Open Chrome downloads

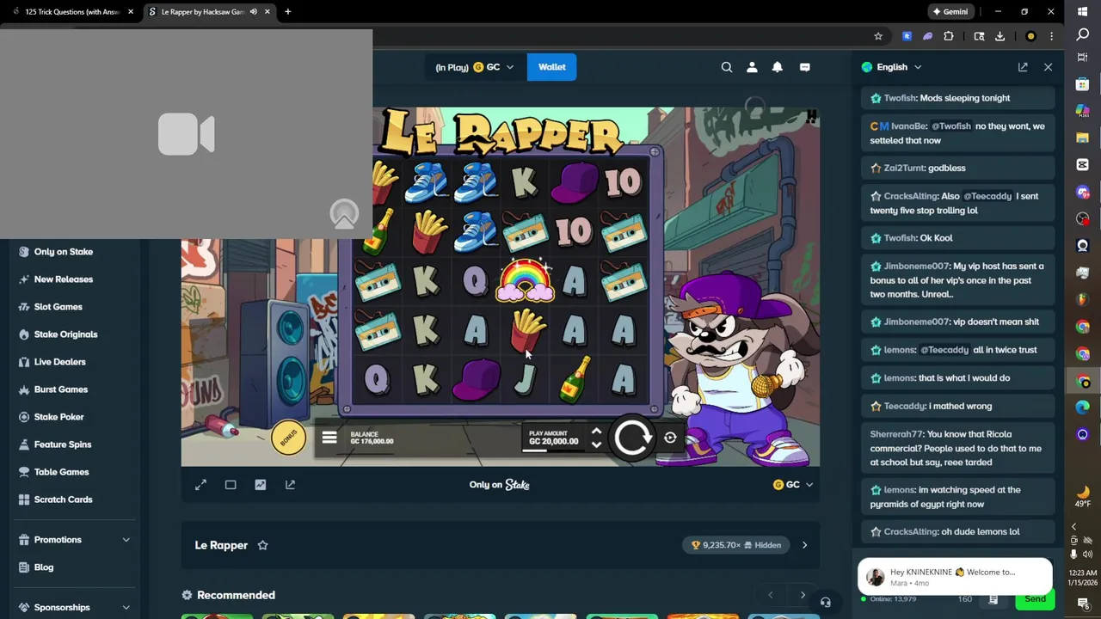1000,36
